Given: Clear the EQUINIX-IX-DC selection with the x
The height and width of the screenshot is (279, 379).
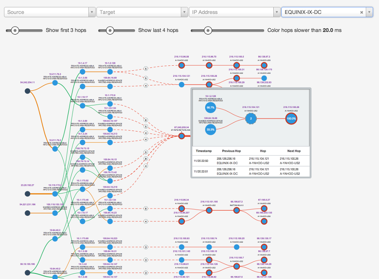Looking at the screenshot, I should click(x=362, y=12).
